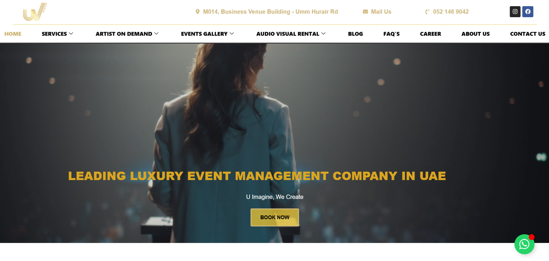Viewport: 549px width, 261px height.
Task: Click the Book Now button
Action: [x=275, y=217]
